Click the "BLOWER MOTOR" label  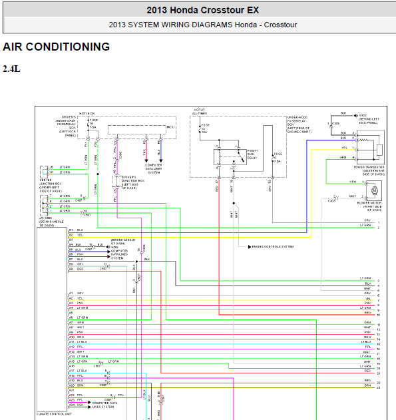(x=369, y=203)
